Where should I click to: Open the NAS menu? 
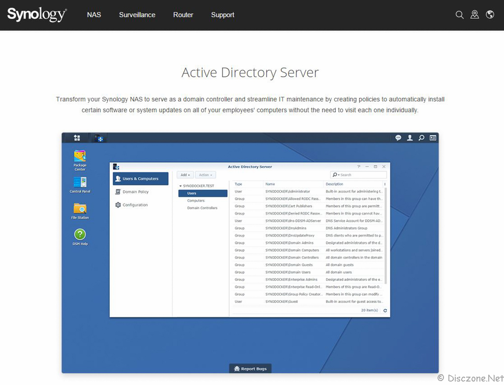94,15
